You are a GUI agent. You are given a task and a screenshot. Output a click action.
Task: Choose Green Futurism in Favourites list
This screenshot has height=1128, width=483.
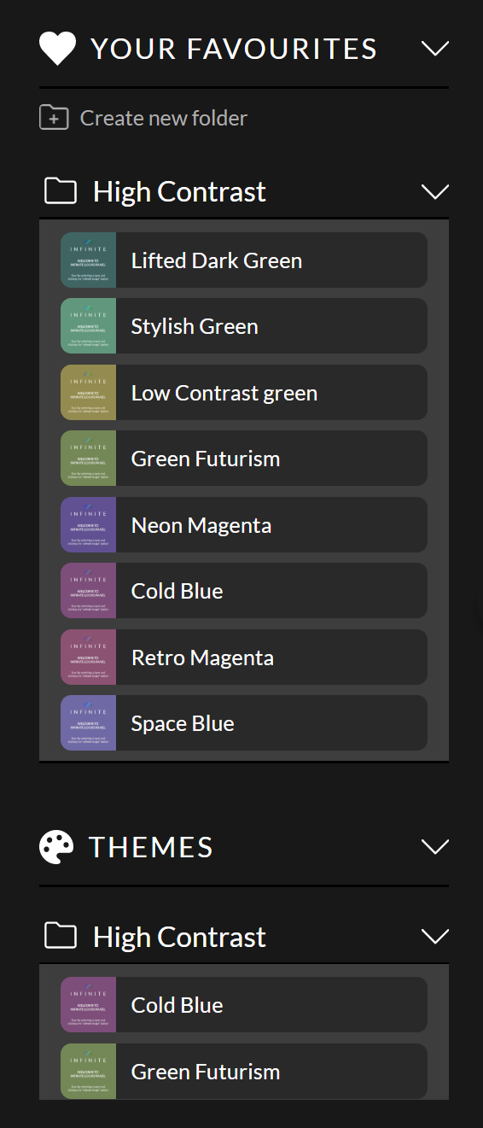coord(244,459)
